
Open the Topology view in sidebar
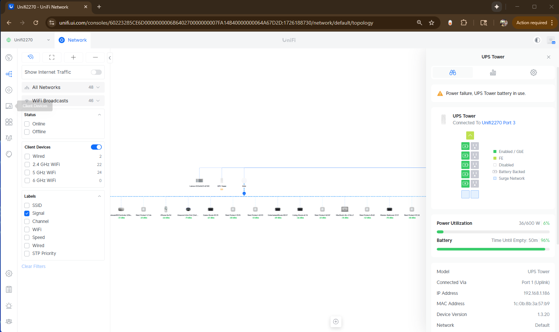[x=9, y=74]
